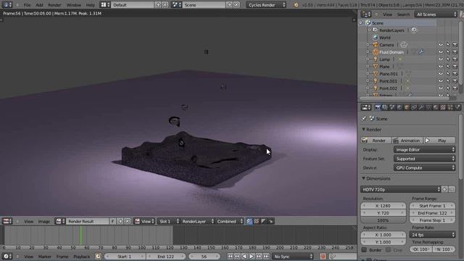Screen dimensions: 464x261
Task: Toggle Plane renderability camera icon
Action: pyautogui.click(x=455, y=67)
